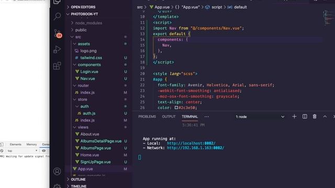Open the Search view in activity bar
This screenshot has width=335, height=188.
(57, 16)
